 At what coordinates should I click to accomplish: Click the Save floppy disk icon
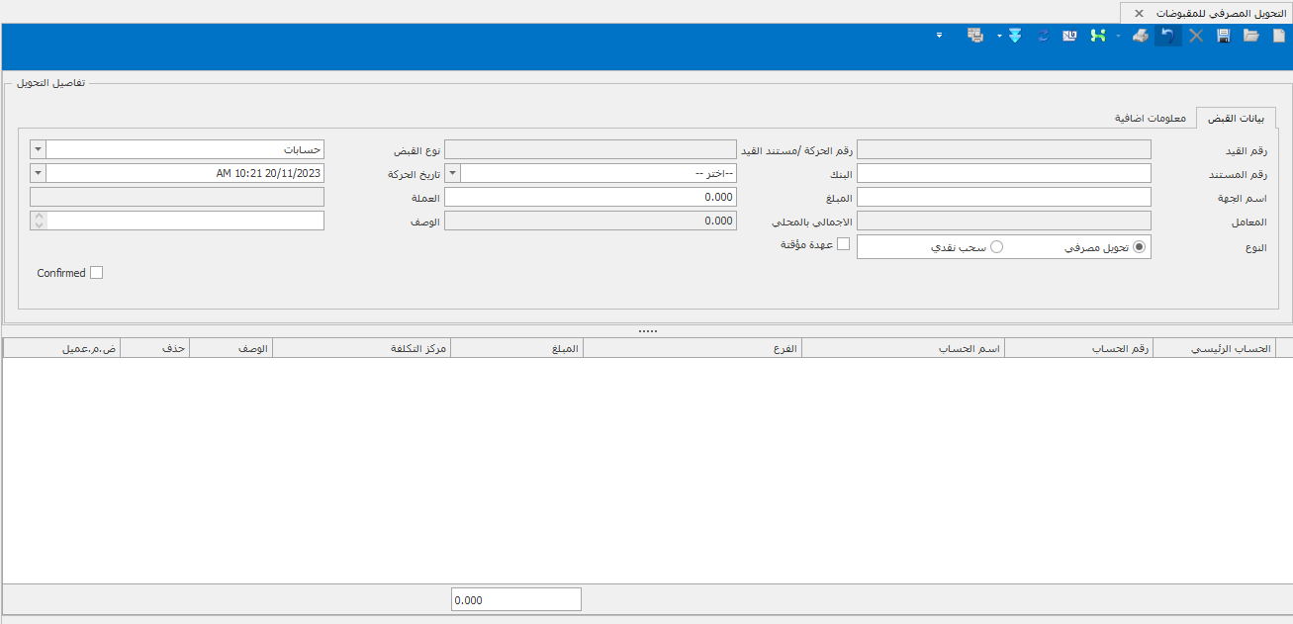1224,36
